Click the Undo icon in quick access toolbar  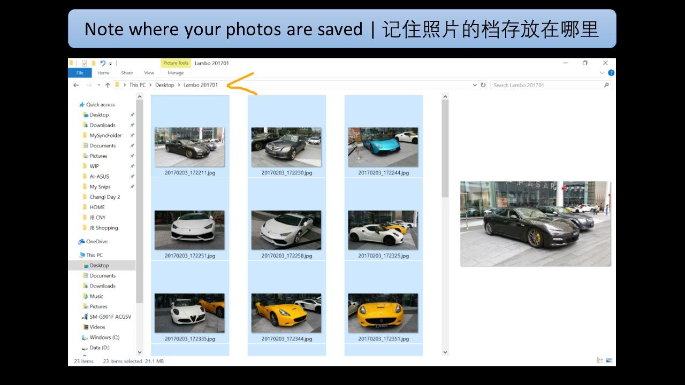pos(103,63)
